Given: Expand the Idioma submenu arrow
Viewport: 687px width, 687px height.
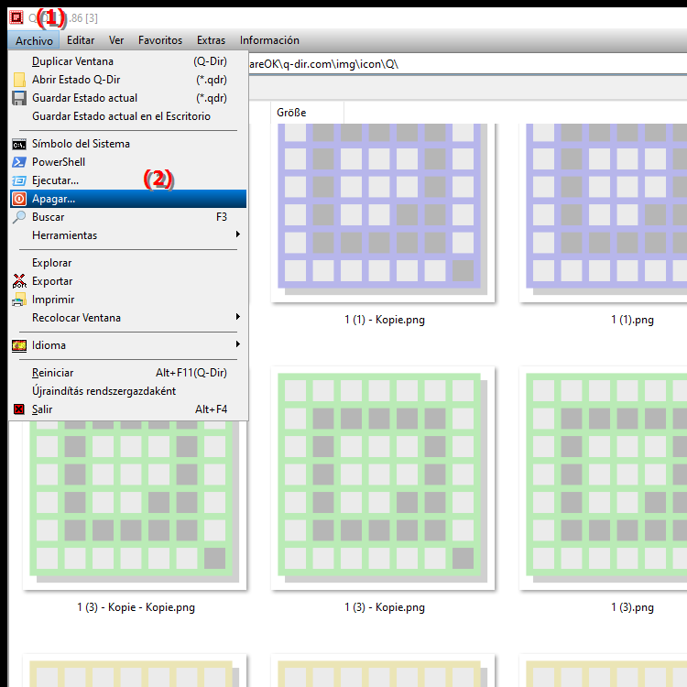Looking at the screenshot, I should tap(238, 344).
